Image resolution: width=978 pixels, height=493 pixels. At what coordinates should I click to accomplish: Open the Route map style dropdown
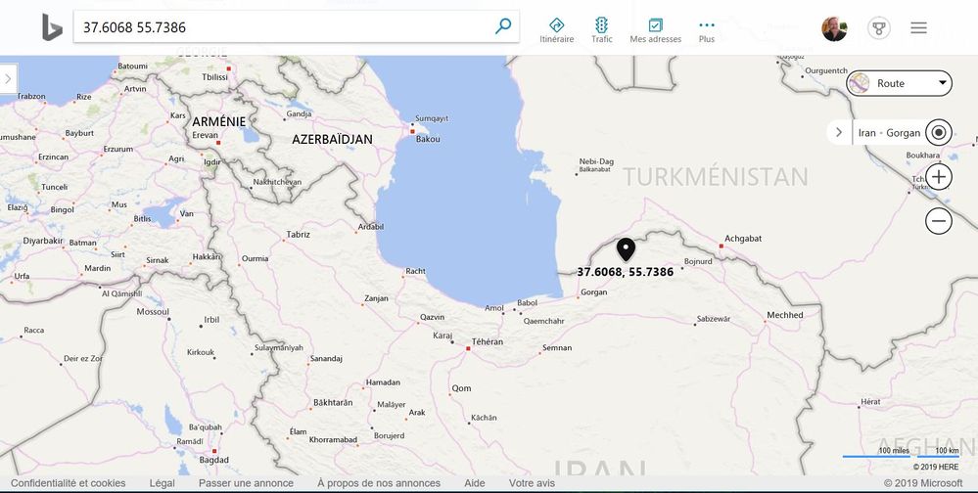tap(900, 83)
